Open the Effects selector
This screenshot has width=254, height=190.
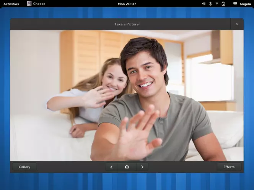(x=229, y=167)
